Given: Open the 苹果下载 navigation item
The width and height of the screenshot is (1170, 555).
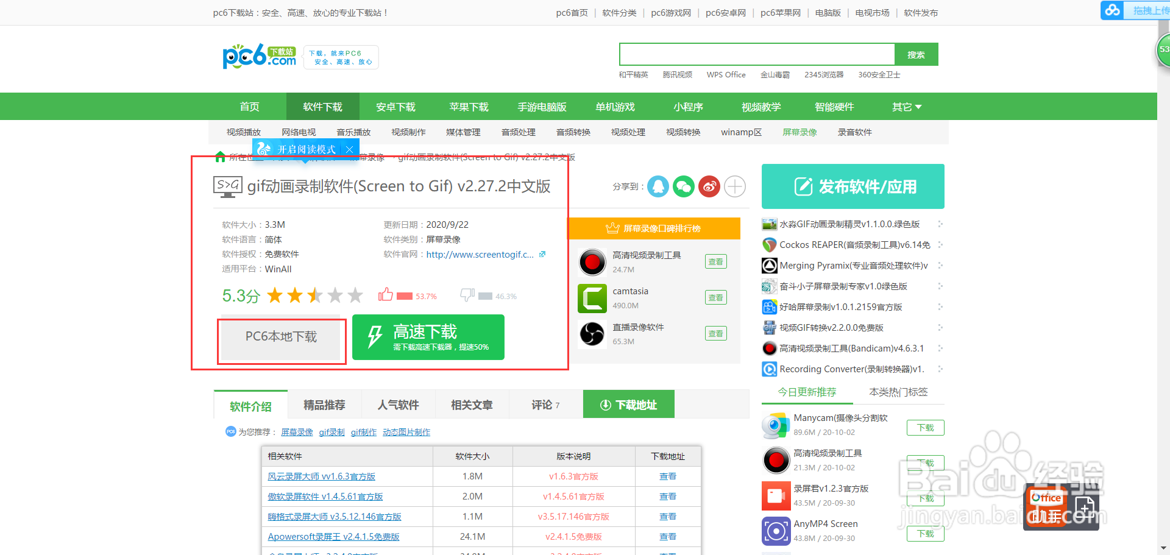Looking at the screenshot, I should tap(469, 107).
